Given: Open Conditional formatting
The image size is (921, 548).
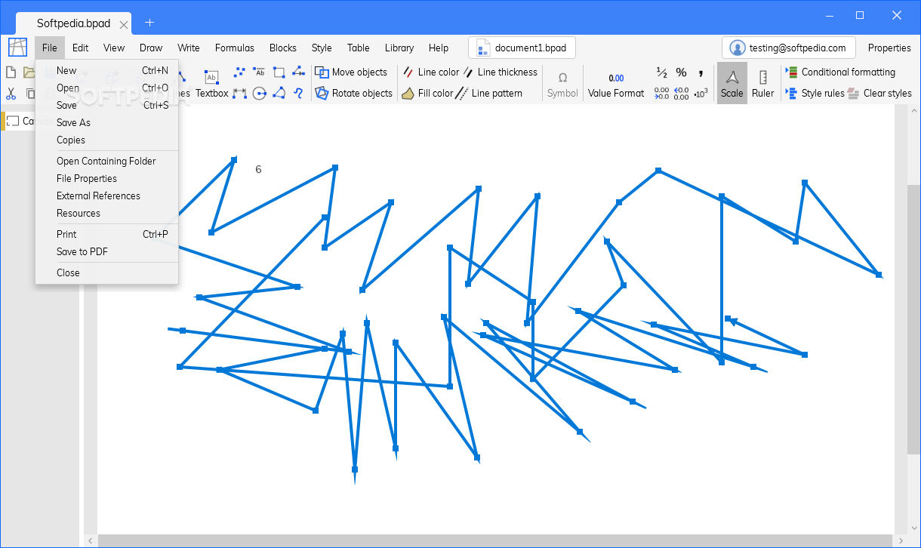Looking at the screenshot, I should click(840, 72).
